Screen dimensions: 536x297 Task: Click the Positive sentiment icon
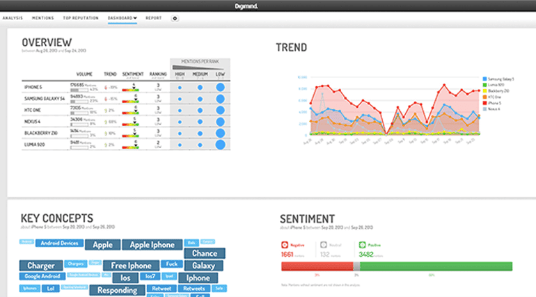point(363,245)
